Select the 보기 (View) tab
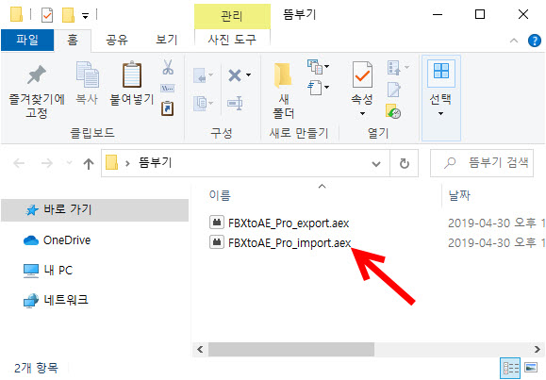Image resolution: width=546 pixels, height=380 pixels. (167, 41)
